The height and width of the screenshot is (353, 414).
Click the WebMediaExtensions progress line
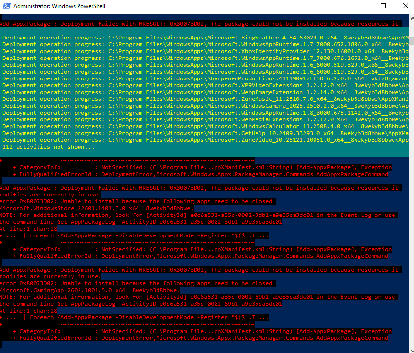205,119
